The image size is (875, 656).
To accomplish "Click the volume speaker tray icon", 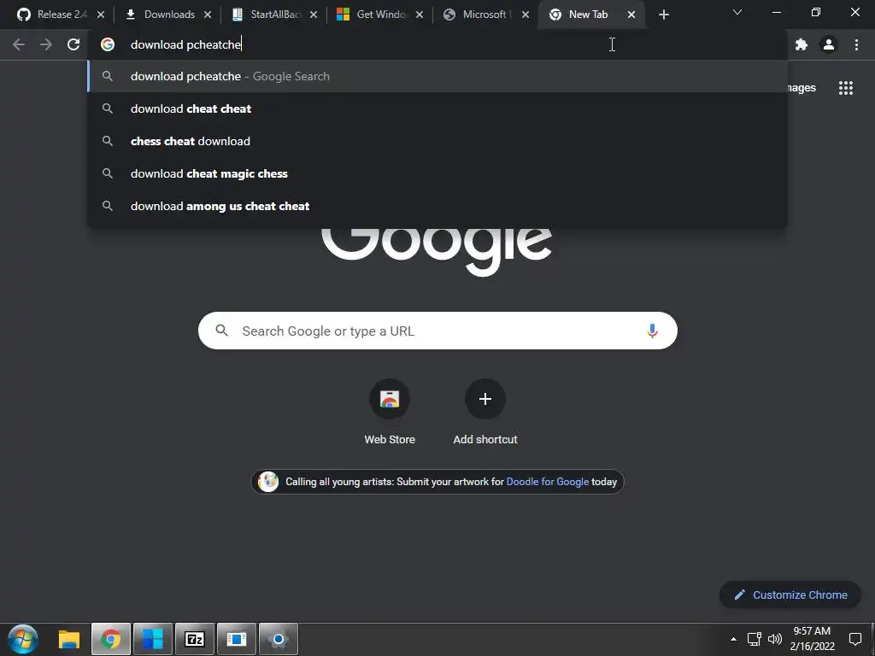I will (774, 639).
